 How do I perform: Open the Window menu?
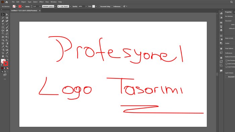click(53, 2)
